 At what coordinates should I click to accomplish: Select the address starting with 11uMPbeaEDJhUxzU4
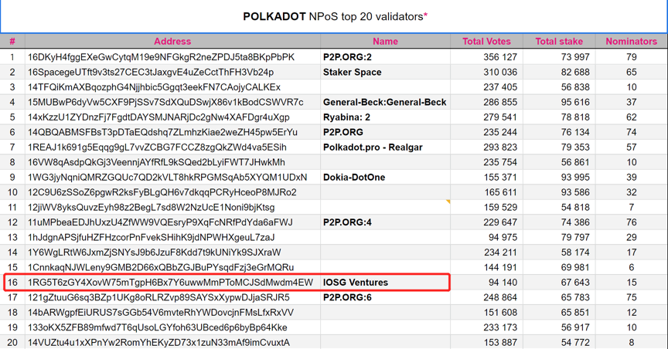[160, 222]
